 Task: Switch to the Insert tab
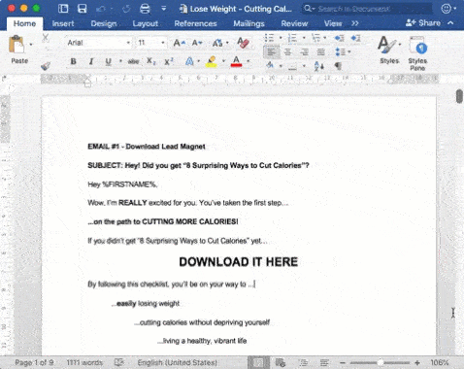click(63, 23)
